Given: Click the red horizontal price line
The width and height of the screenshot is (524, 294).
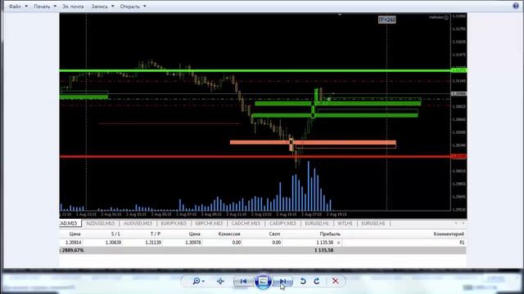Looking at the screenshot, I should pos(255,157).
